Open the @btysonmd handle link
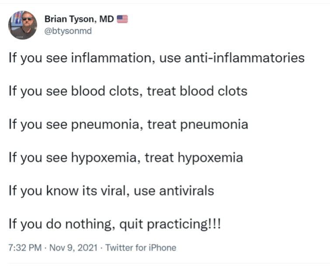This screenshot has height=270, width=330. 69,31
